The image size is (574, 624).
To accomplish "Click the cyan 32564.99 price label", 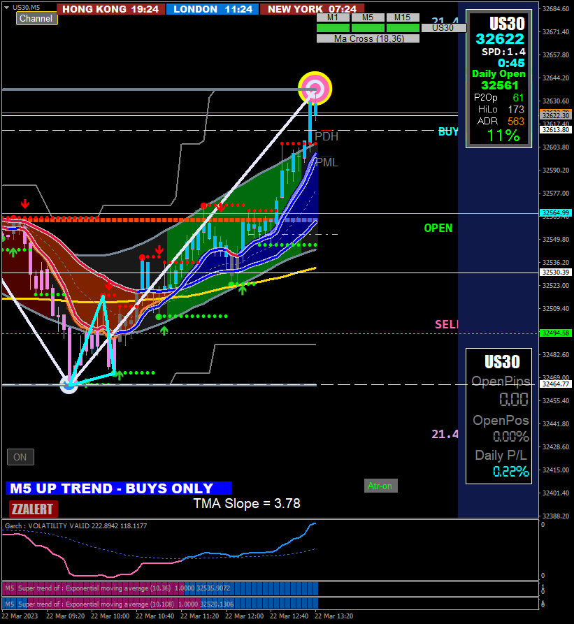I will pyautogui.click(x=556, y=213).
